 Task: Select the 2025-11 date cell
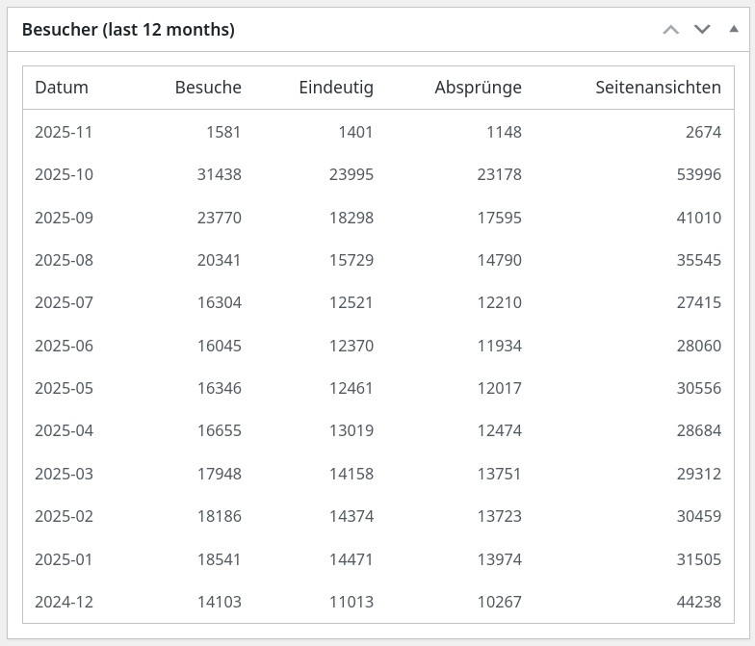point(64,132)
